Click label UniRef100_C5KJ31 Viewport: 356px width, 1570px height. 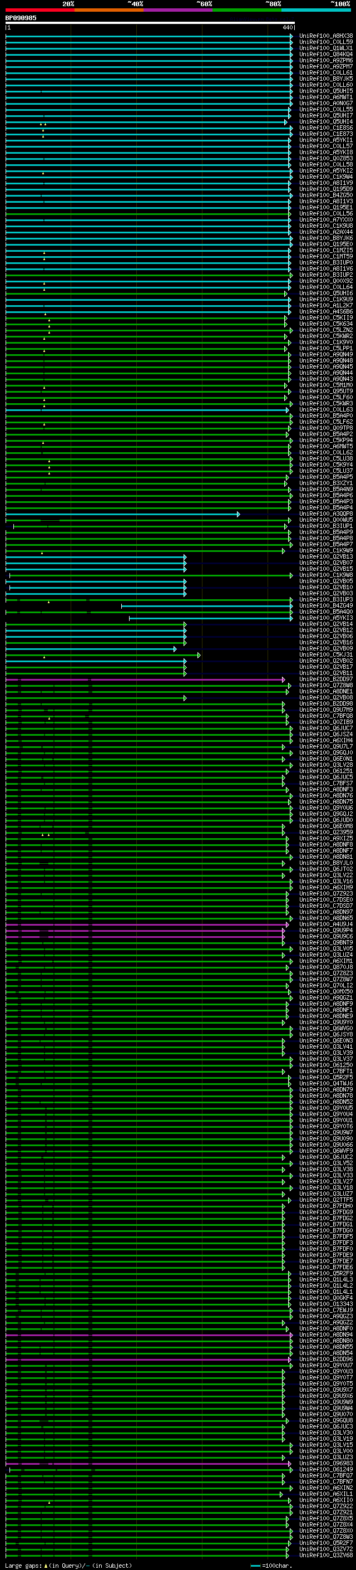click(x=326, y=654)
